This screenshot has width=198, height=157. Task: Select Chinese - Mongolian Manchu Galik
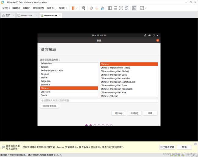(x=129, y=82)
